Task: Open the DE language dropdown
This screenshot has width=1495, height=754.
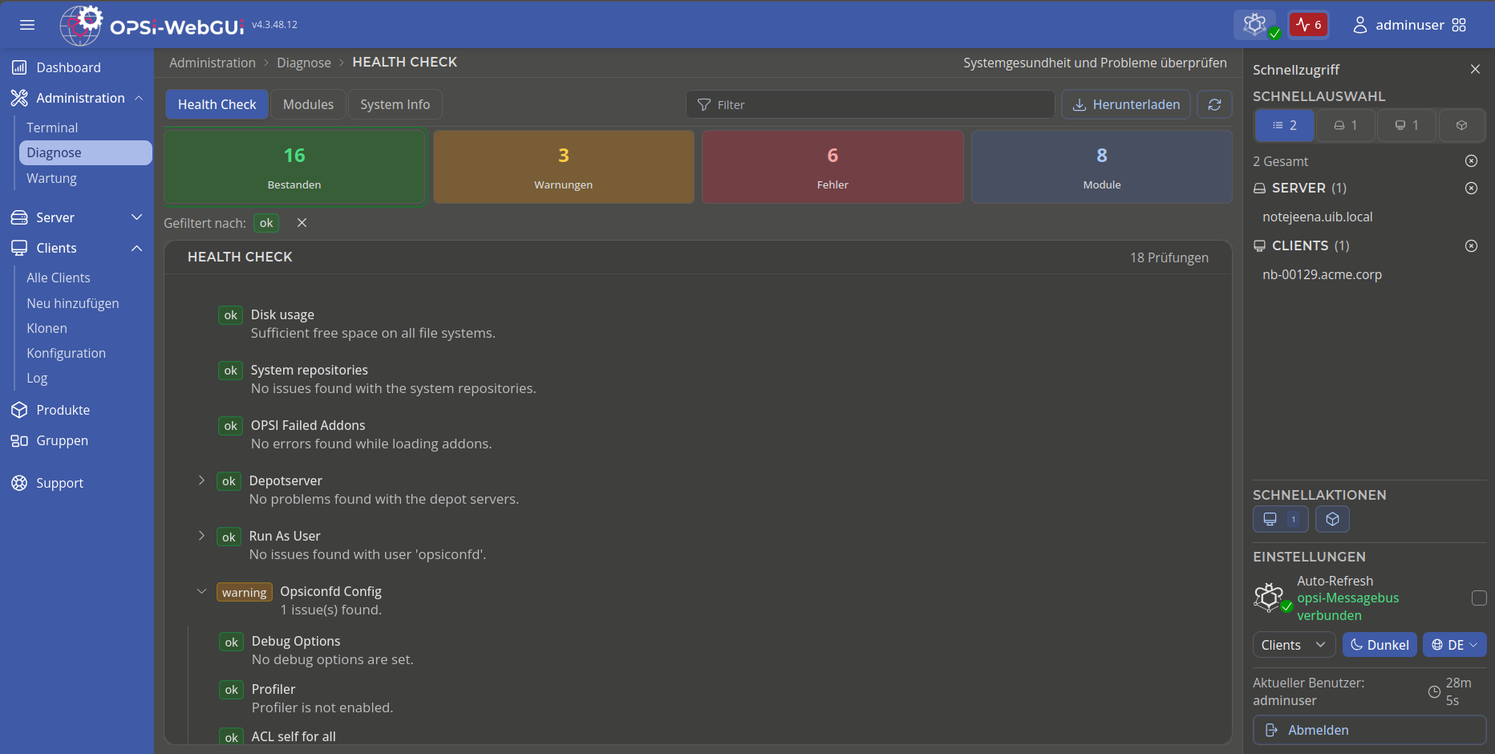Action: click(x=1454, y=645)
